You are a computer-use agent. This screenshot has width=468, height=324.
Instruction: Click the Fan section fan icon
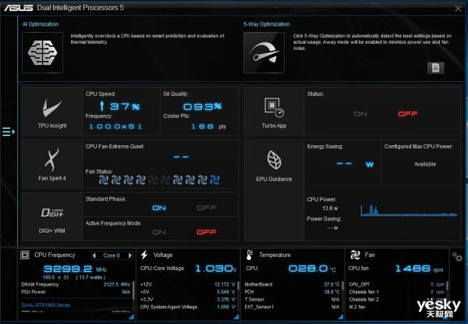click(355, 255)
